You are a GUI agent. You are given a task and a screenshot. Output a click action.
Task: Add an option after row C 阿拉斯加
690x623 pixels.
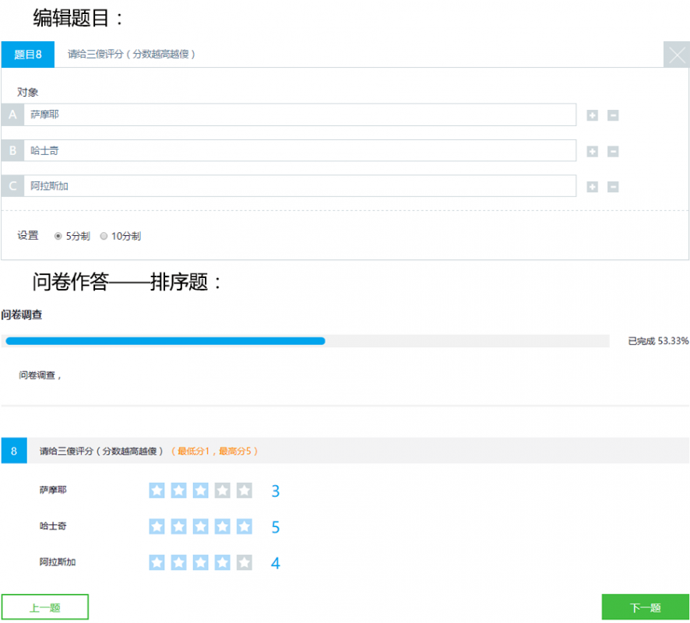click(593, 187)
